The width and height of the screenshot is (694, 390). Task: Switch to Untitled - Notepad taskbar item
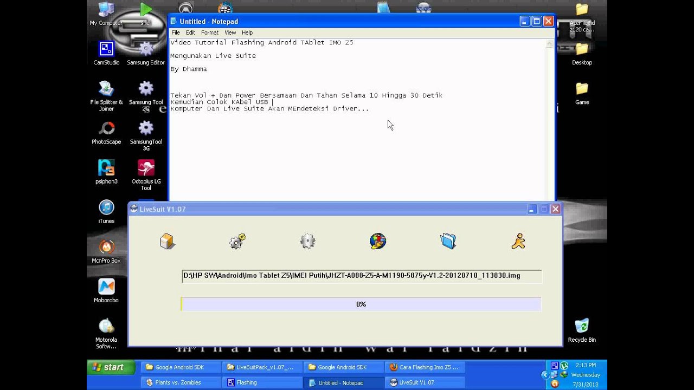point(343,382)
